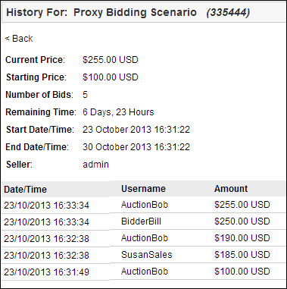The width and height of the screenshot is (287, 289).
Task: Click the Starting Price value $100.00 USD
Action: tap(111, 77)
